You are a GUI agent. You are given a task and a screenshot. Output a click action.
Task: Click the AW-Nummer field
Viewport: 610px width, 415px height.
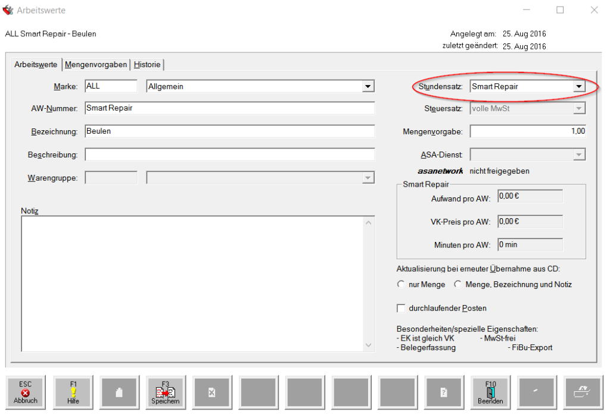(229, 108)
